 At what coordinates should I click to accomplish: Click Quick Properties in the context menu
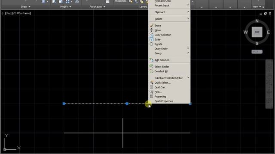point(169,101)
